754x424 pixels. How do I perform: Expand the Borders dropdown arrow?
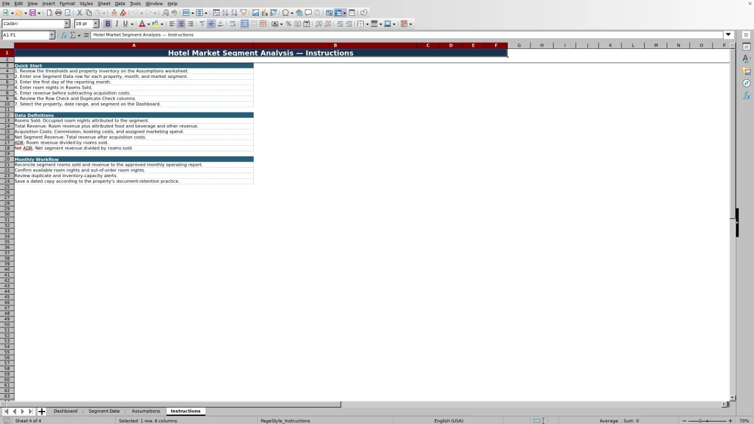click(x=367, y=24)
